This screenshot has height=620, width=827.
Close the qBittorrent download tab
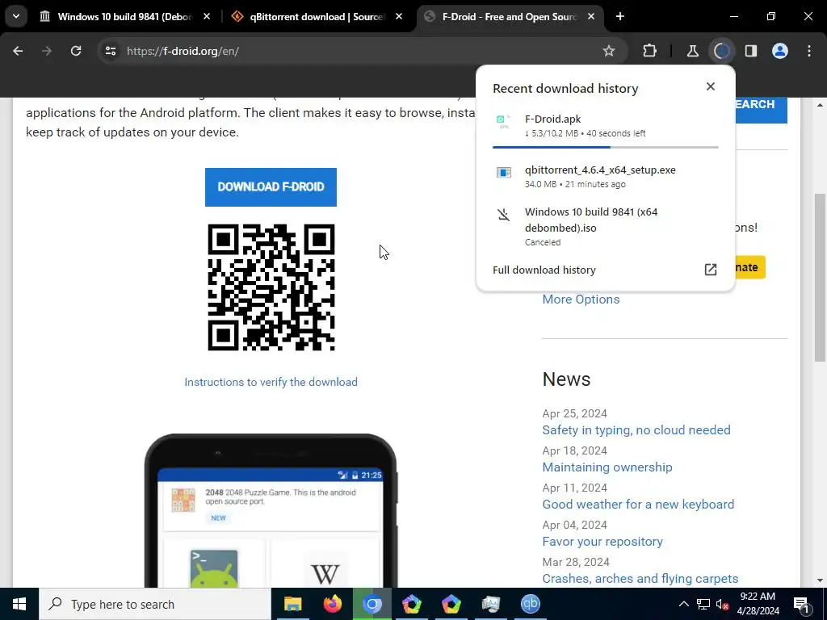coord(399,16)
